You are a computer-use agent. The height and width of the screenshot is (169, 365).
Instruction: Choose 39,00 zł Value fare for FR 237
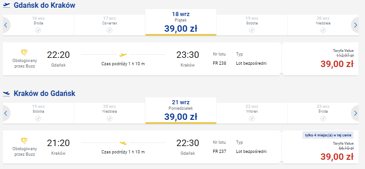coord(336,157)
